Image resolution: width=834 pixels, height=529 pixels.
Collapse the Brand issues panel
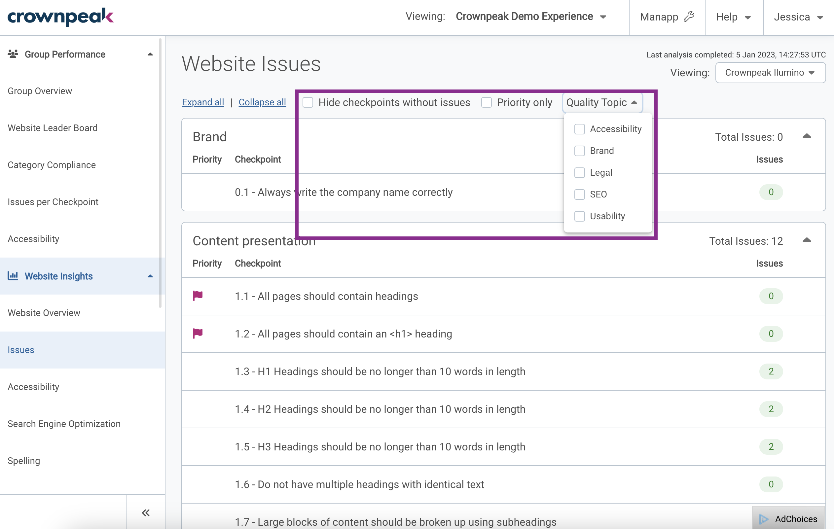point(807,136)
